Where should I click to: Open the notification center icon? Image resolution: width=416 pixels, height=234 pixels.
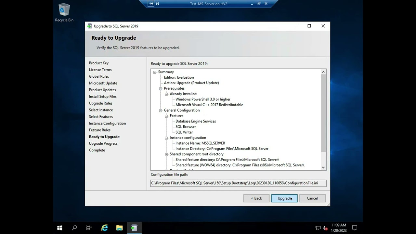pyautogui.click(x=355, y=228)
